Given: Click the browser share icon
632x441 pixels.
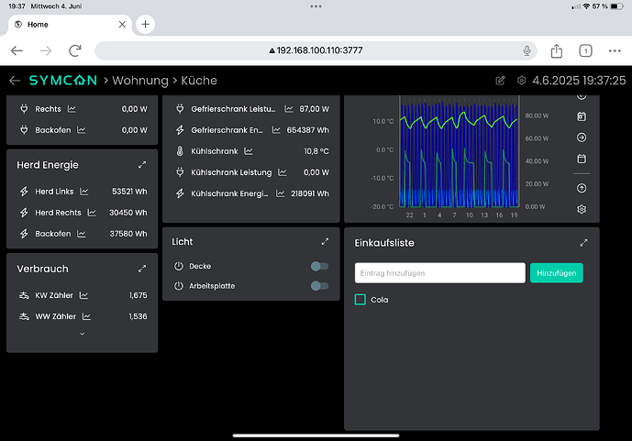Looking at the screenshot, I should pos(556,50).
